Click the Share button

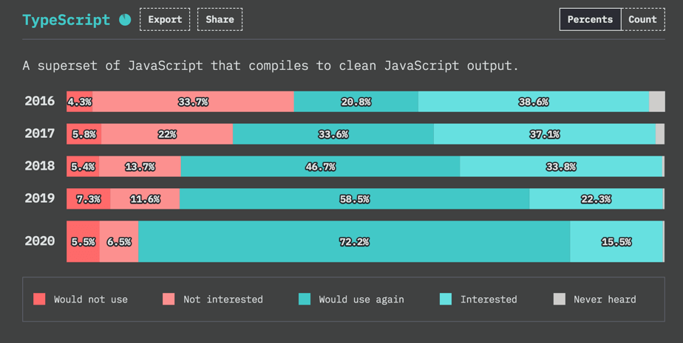click(220, 20)
